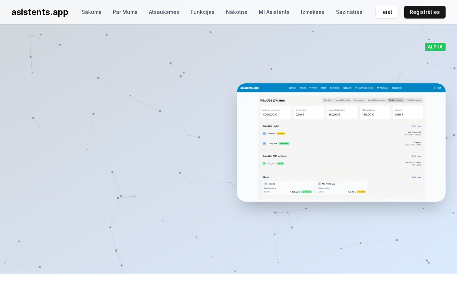Click the asistents.app logo in the header
This screenshot has width=457, height=285.
click(40, 12)
